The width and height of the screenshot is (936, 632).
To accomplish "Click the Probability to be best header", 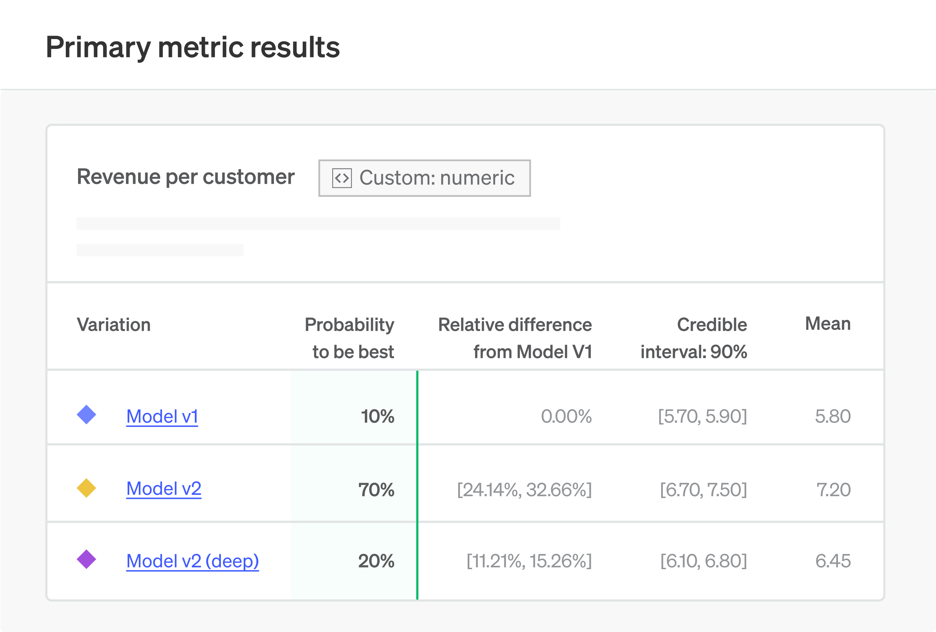I will (349, 338).
